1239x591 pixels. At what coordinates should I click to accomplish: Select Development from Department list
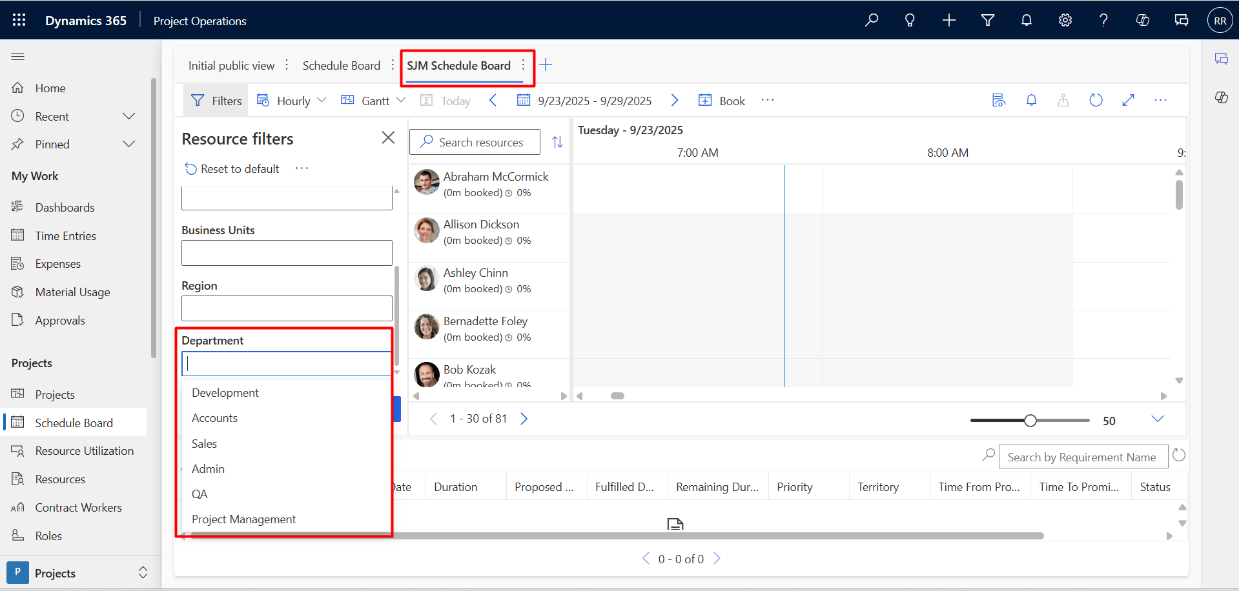click(225, 393)
